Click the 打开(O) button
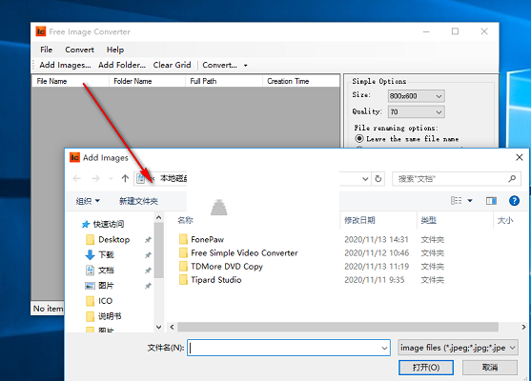531x381 pixels. pos(426,368)
